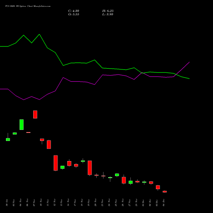Click the '18 Nov' date label

click(x=82, y=203)
